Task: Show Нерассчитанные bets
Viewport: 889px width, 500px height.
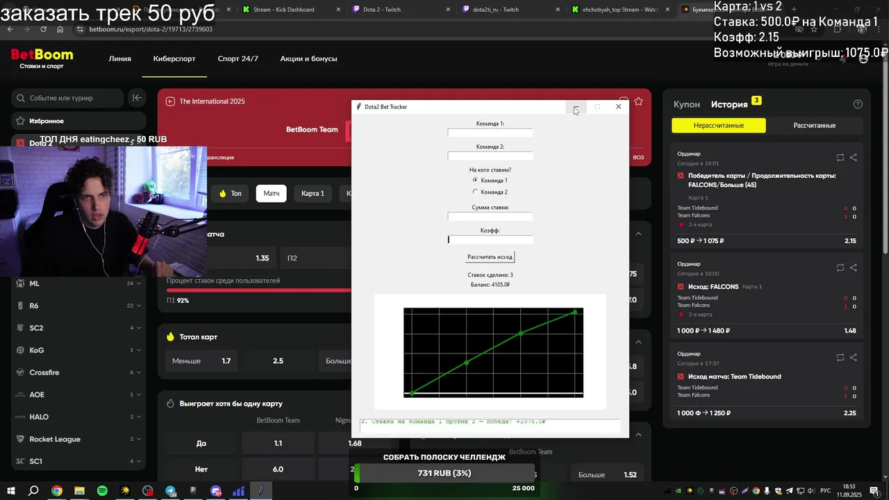Action: 719,126
